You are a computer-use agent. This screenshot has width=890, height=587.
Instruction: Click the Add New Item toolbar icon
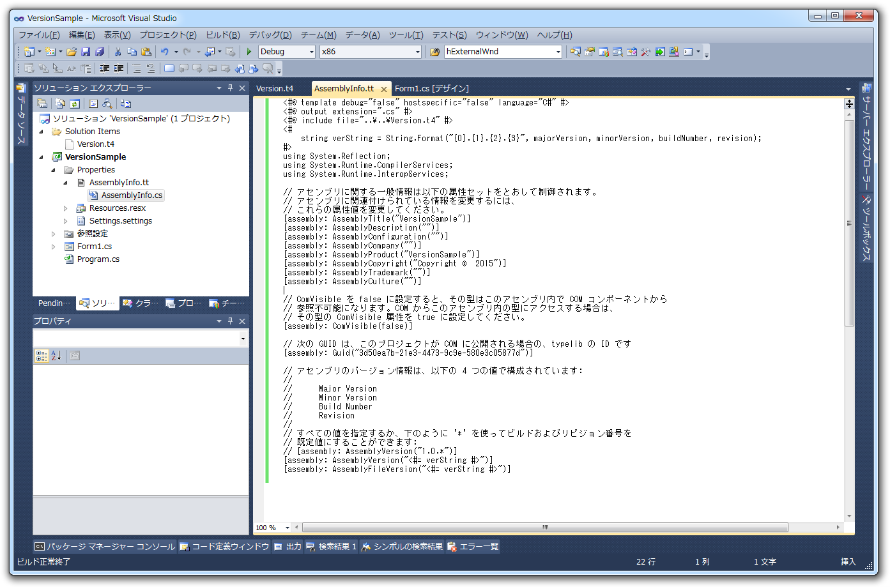(50, 52)
